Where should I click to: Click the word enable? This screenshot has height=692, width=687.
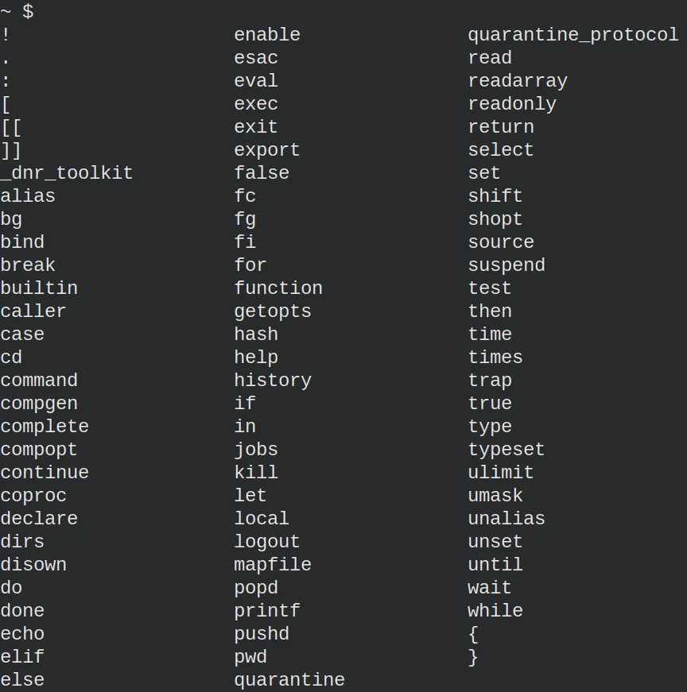[x=267, y=34]
